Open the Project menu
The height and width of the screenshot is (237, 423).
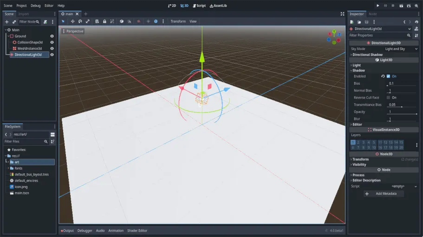[21, 6]
